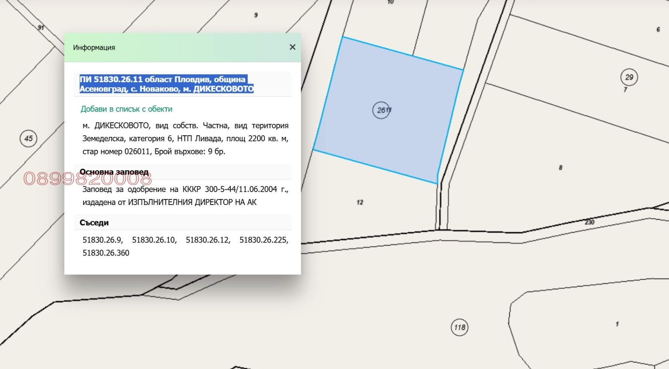This screenshot has height=369, width=669.
Task: Close the Информация popup with the X
Action: pos(293,47)
